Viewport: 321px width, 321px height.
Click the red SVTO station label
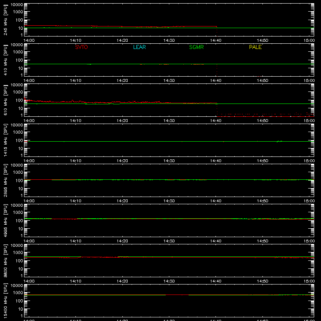click(x=81, y=47)
